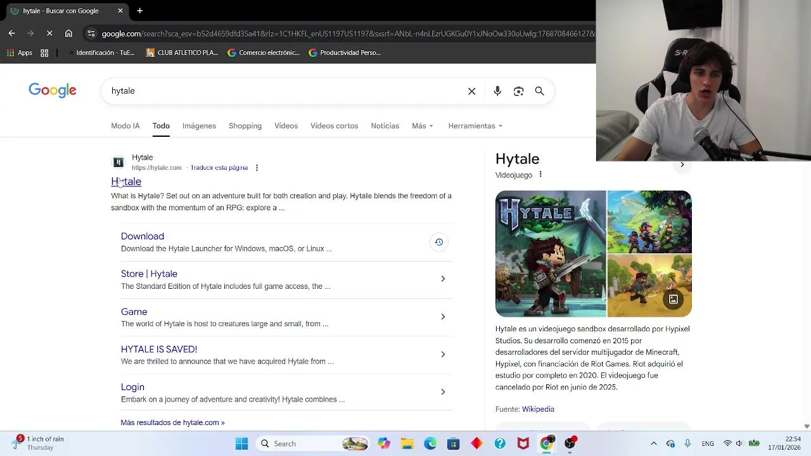Click the browser address bar URL

coord(348,34)
